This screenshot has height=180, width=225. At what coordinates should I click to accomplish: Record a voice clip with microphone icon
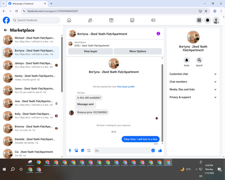click(70, 150)
